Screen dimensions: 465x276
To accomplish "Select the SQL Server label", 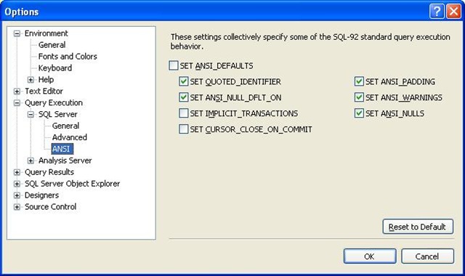I will pyautogui.click(x=58, y=114).
